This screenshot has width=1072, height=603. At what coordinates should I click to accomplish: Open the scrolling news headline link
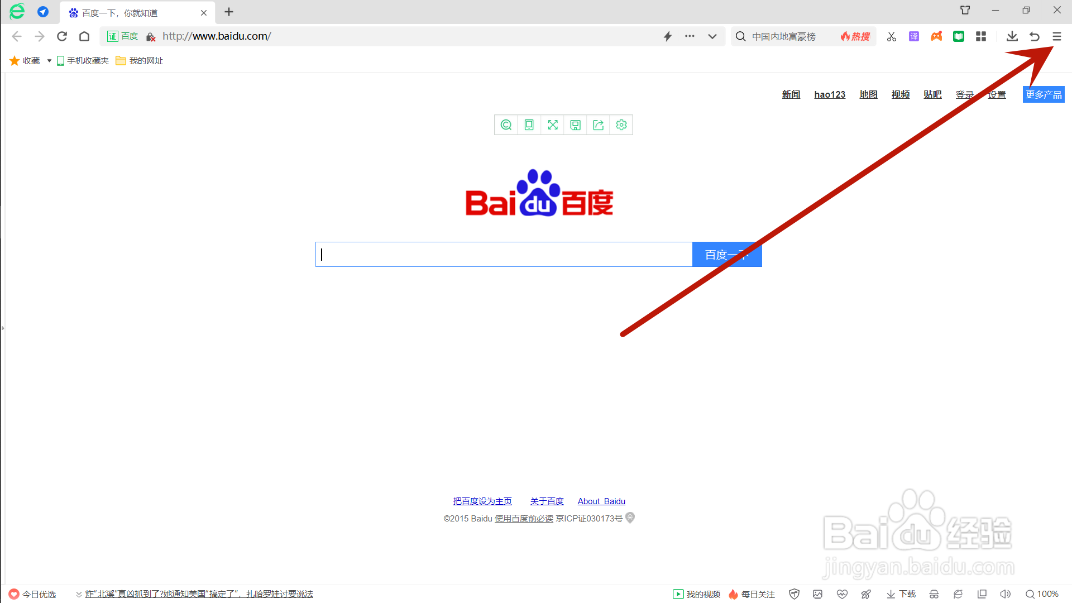199,594
